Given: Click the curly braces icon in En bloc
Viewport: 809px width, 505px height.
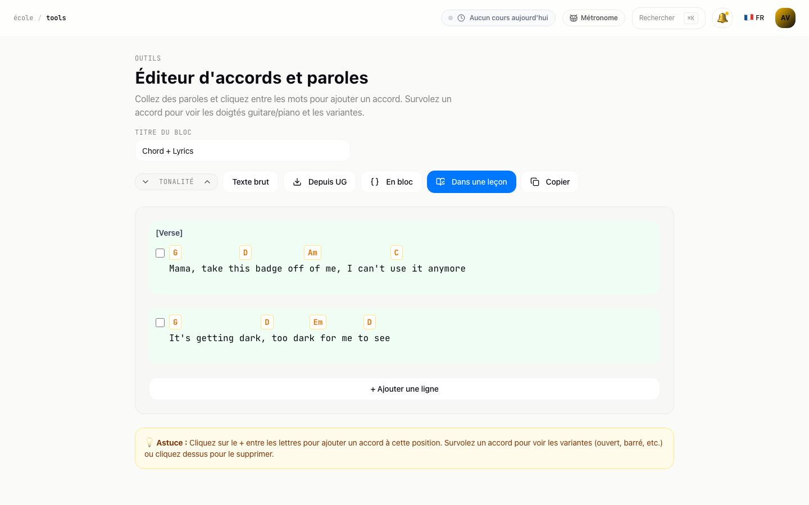Looking at the screenshot, I should [375, 182].
